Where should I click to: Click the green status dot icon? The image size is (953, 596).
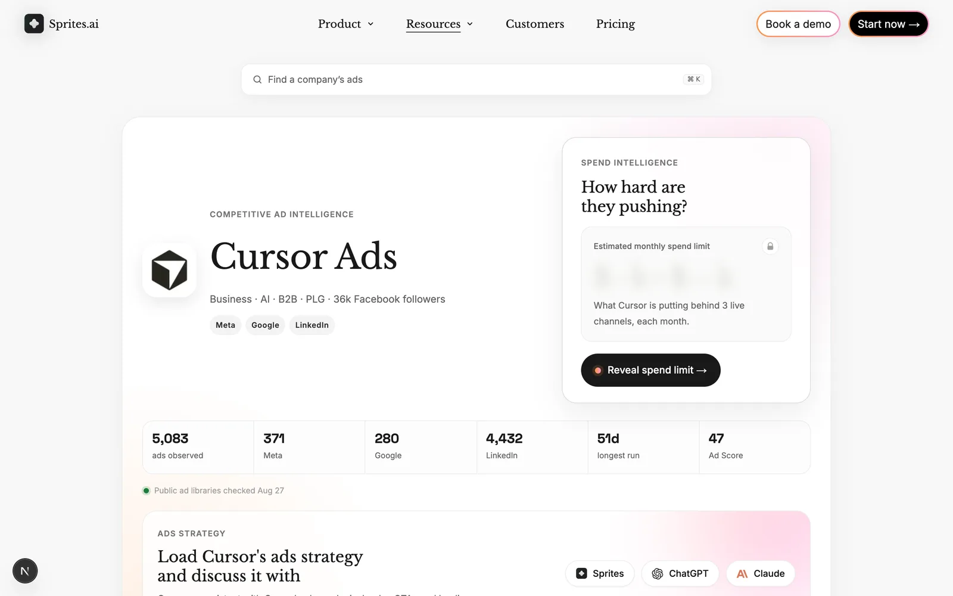[x=147, y=491]
